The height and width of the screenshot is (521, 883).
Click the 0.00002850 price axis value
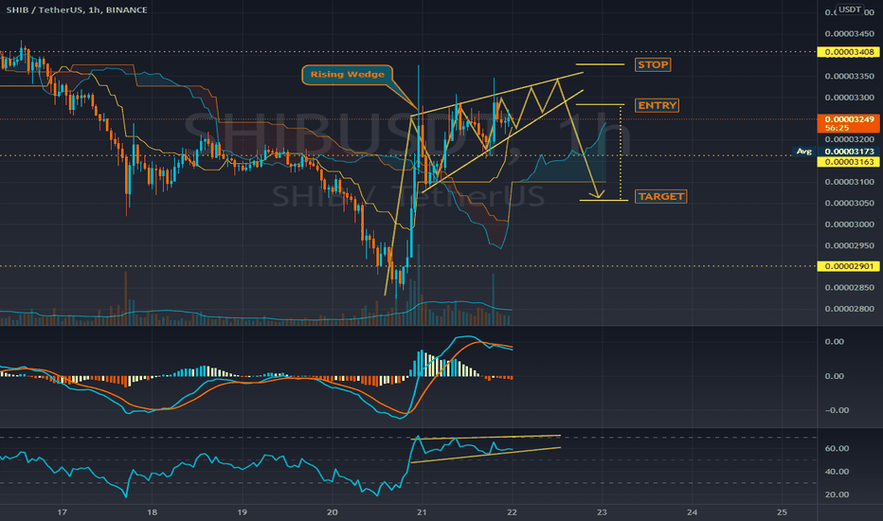coord(849,287)
